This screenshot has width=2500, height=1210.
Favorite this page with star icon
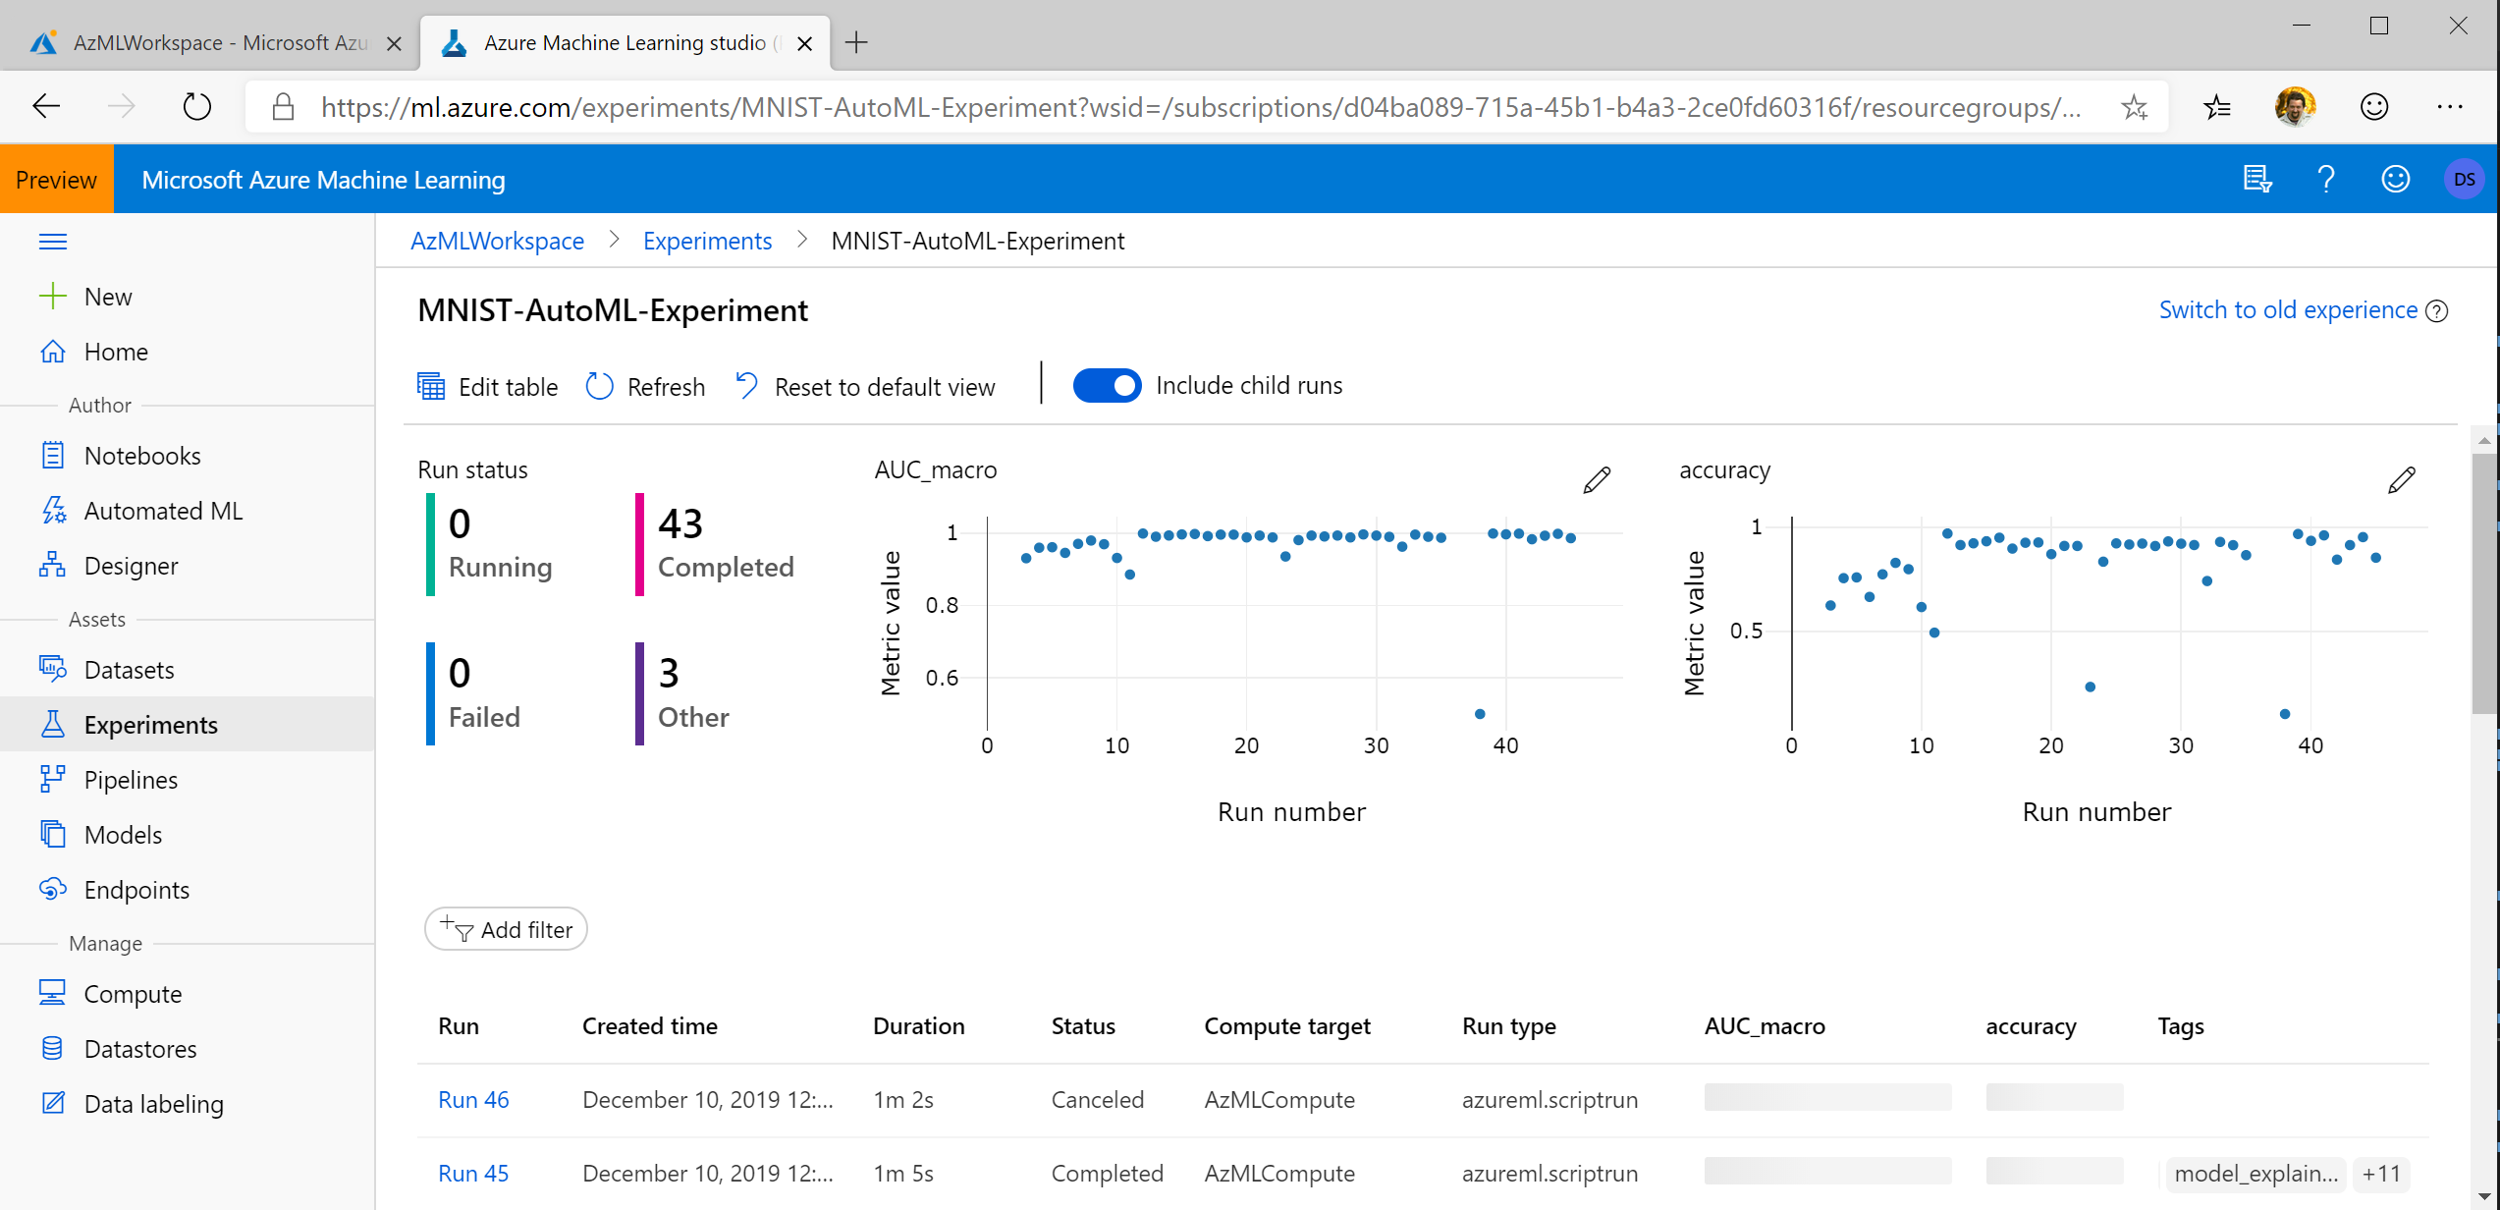tap(2134, 107)
